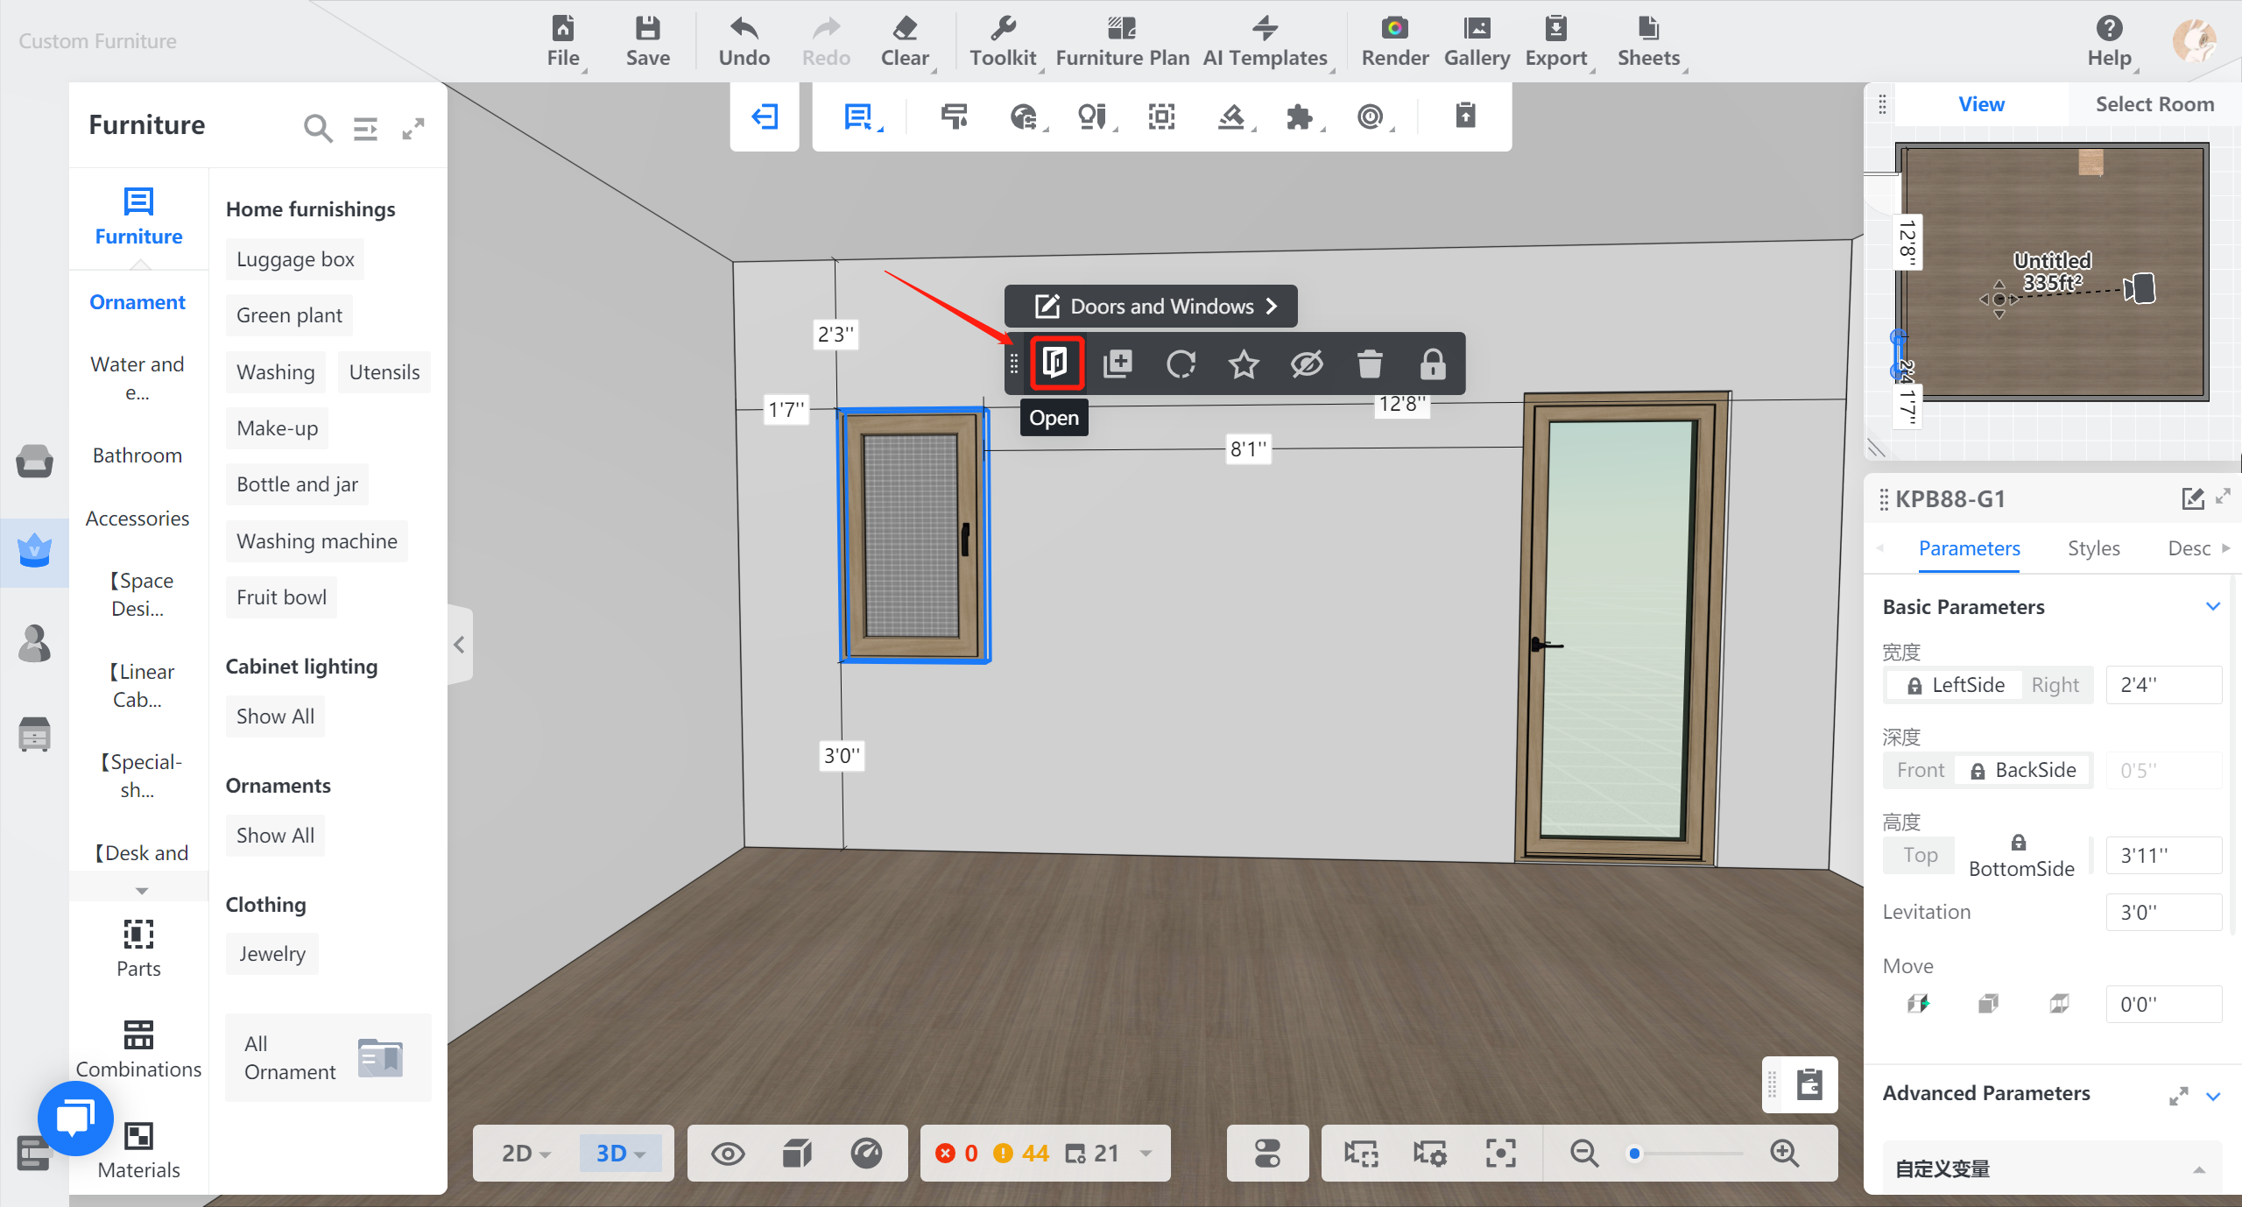This screenshot has width=2242, height=1207.
Task: Click the Levitation value field
Action: (2163, 912)
